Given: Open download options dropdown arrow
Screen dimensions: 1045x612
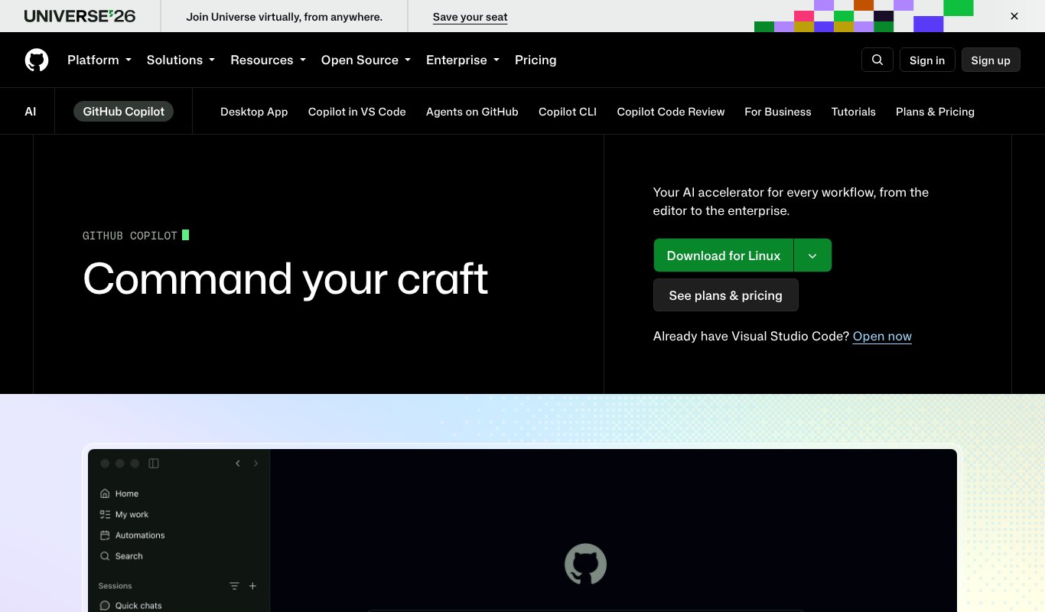Looking at the screenshot, I should pyautogui.click(x=812, y=256).
